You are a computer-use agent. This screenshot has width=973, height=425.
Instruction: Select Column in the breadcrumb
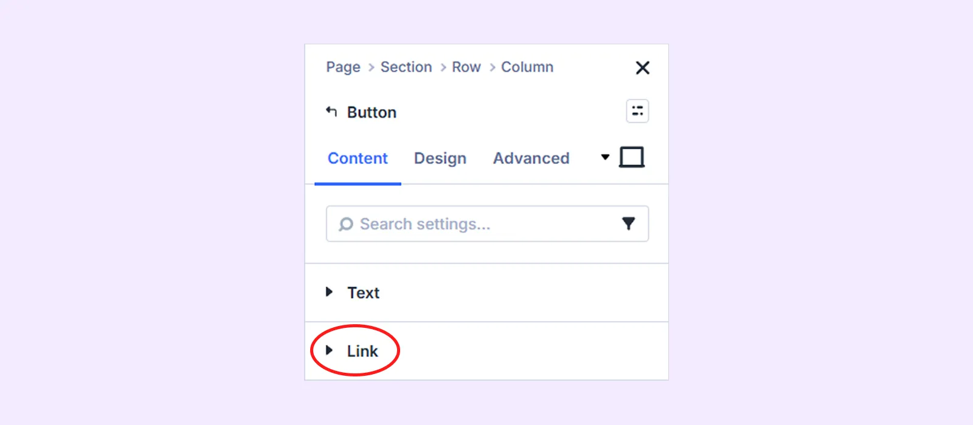pos(527,67)
